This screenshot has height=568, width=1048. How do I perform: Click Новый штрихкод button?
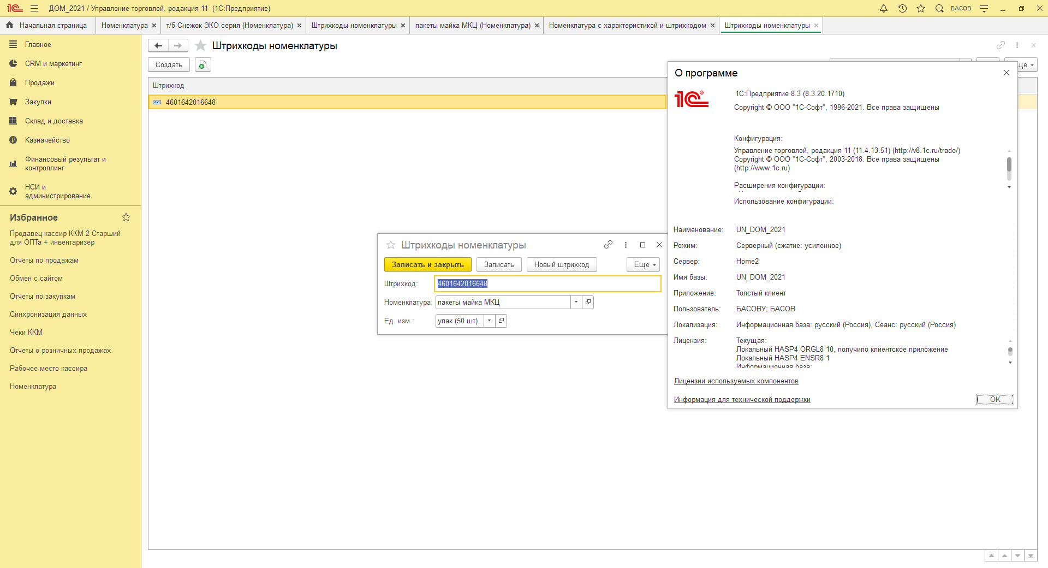(x=562, y=264)
